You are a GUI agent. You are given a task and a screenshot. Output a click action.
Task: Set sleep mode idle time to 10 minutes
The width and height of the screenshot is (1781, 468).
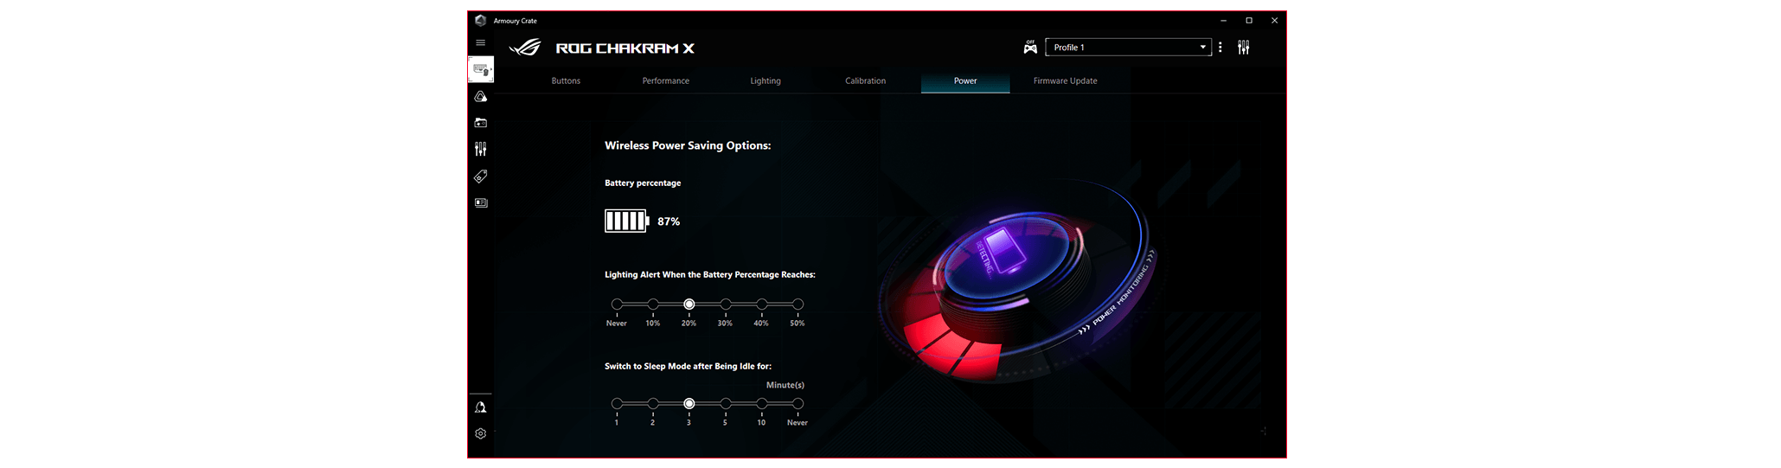coord(761,404)
